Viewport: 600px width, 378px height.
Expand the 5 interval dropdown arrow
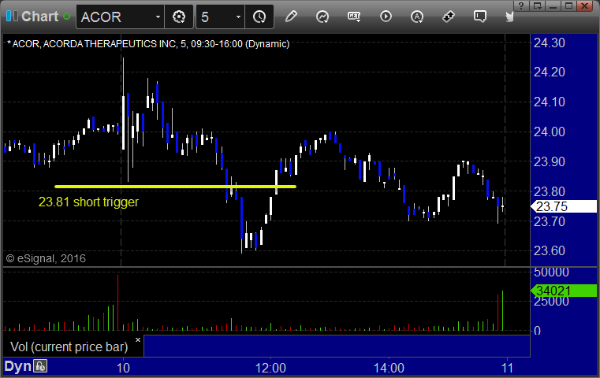point(238,17)
